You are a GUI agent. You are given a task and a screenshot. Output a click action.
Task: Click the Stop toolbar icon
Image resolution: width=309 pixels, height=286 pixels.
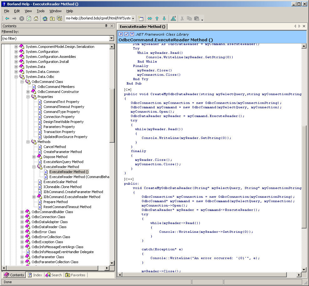pos(22,18)
